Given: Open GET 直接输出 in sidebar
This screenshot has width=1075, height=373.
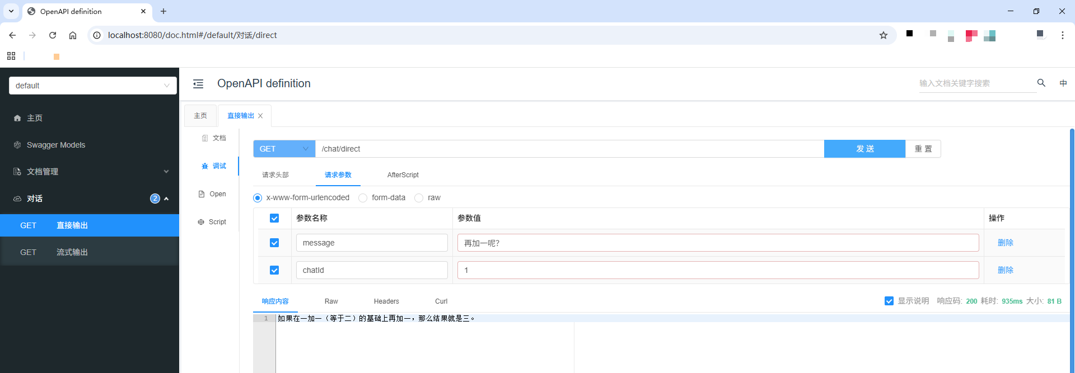Looking at the screenshot, I should [x=90, y=225].
